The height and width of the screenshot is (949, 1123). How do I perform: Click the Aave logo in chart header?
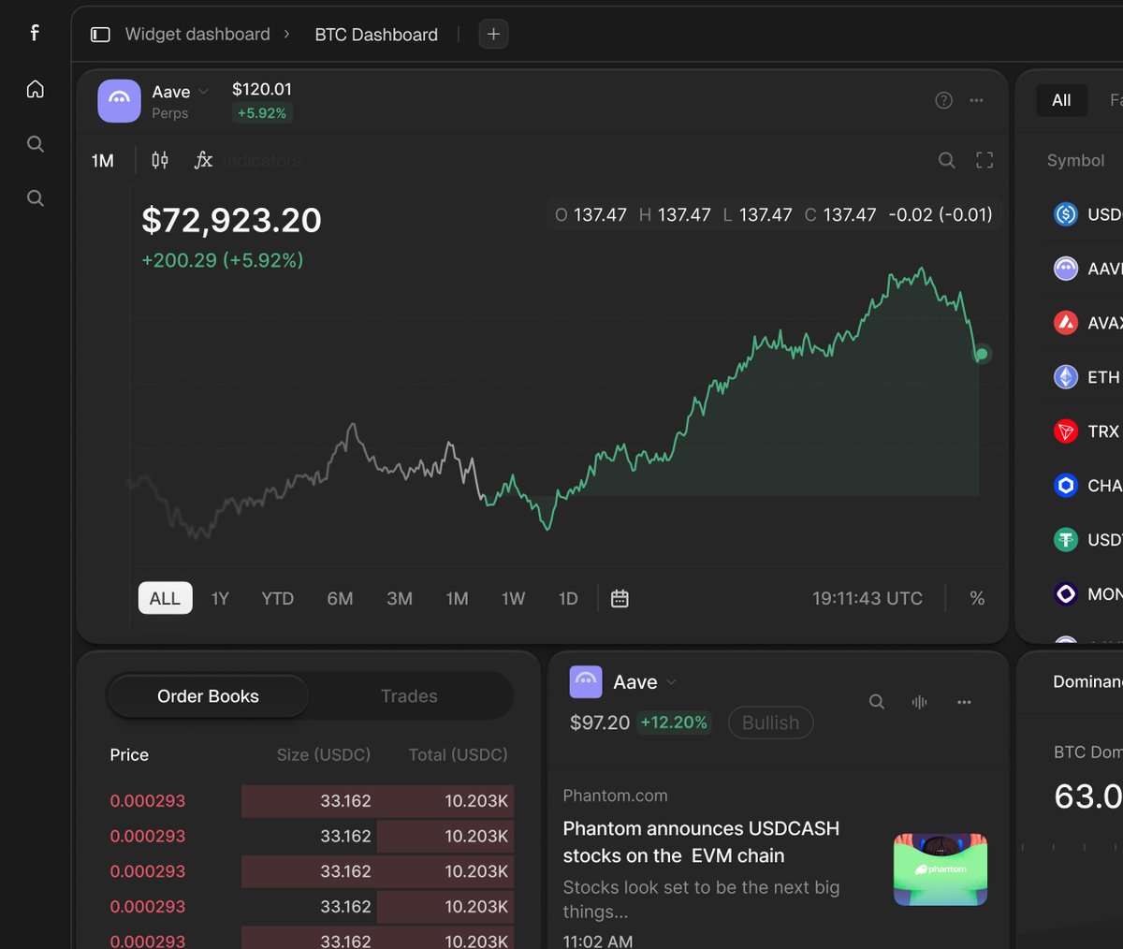coord(119,100)
